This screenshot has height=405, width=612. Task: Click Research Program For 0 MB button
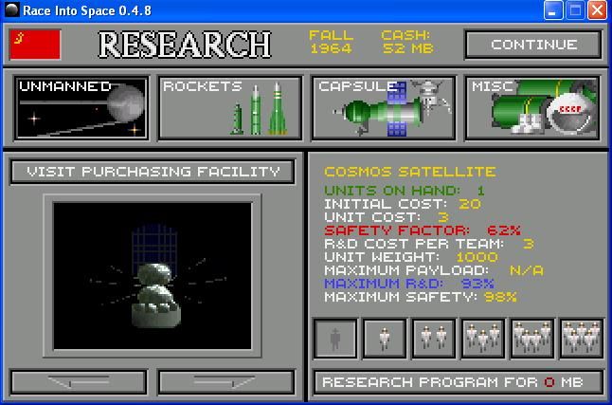[x=459, y=382]
